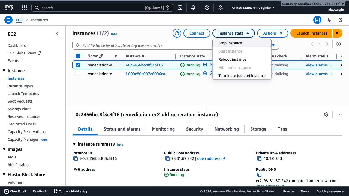Switch to the Monitoring tab
The image size is (349, 196).
(x=163, y=129)
